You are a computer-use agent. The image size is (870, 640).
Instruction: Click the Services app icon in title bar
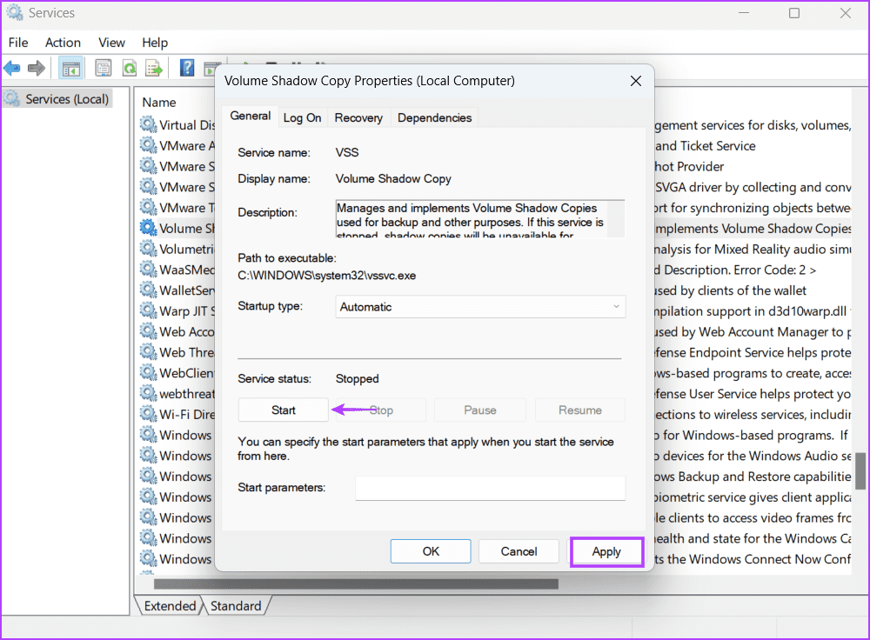(14, 13)
